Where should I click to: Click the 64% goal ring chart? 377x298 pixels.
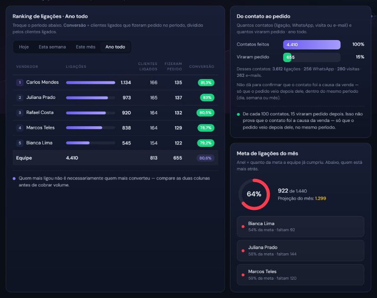[254, 194]
